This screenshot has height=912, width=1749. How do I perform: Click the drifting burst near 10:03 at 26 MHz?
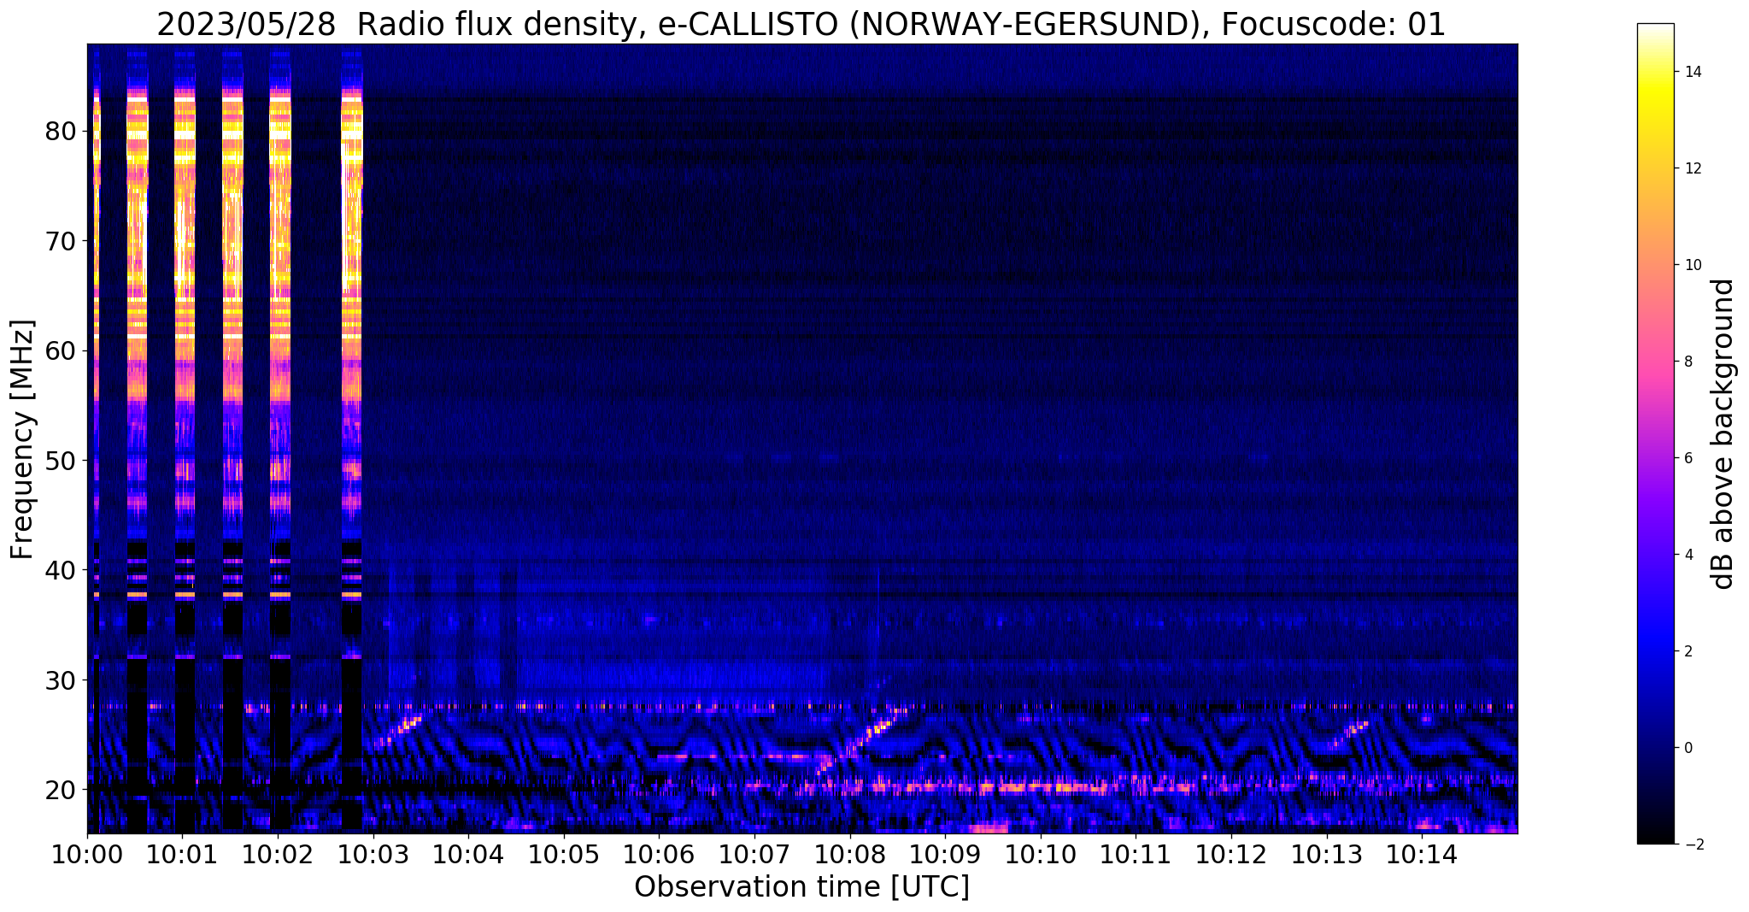398,732
